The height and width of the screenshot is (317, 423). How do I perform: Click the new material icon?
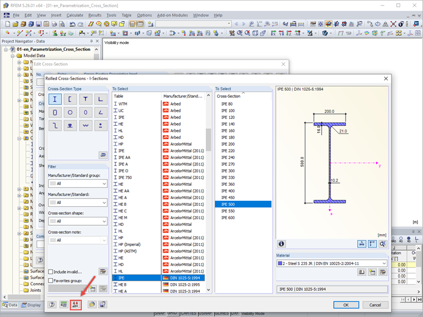372,272
